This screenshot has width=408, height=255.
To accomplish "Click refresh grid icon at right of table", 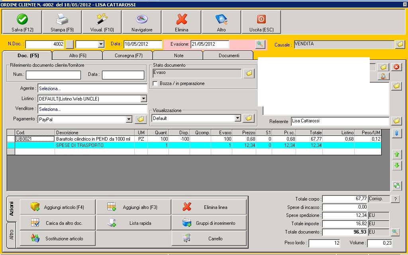I will pyautogui.click(x=396, y=185).
